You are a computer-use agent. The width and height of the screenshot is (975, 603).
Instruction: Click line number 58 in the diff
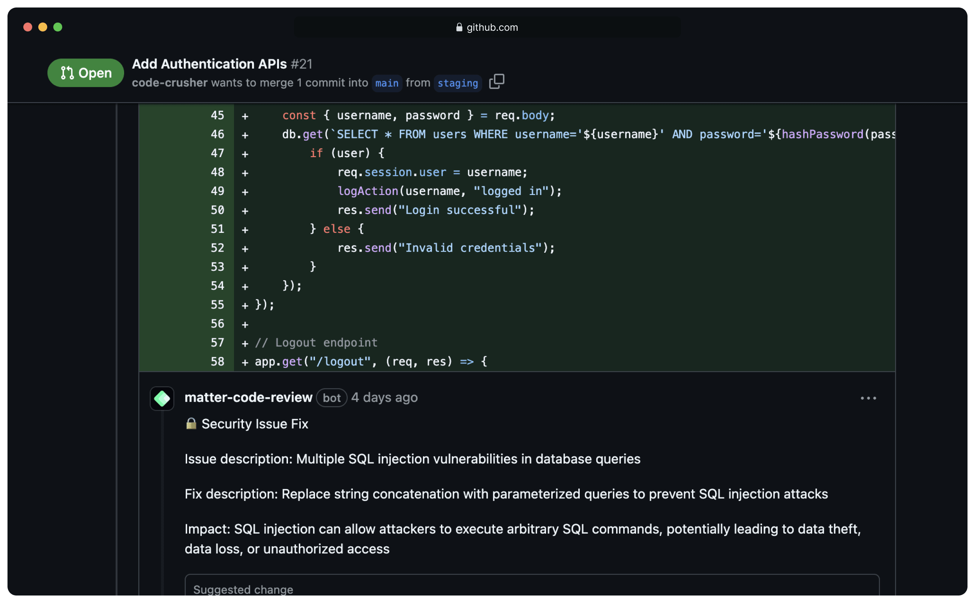pyautogui.click(x=217, y=362)
